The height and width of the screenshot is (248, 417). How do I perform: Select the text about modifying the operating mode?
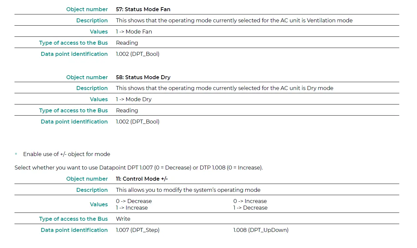(x=188, y=190)
